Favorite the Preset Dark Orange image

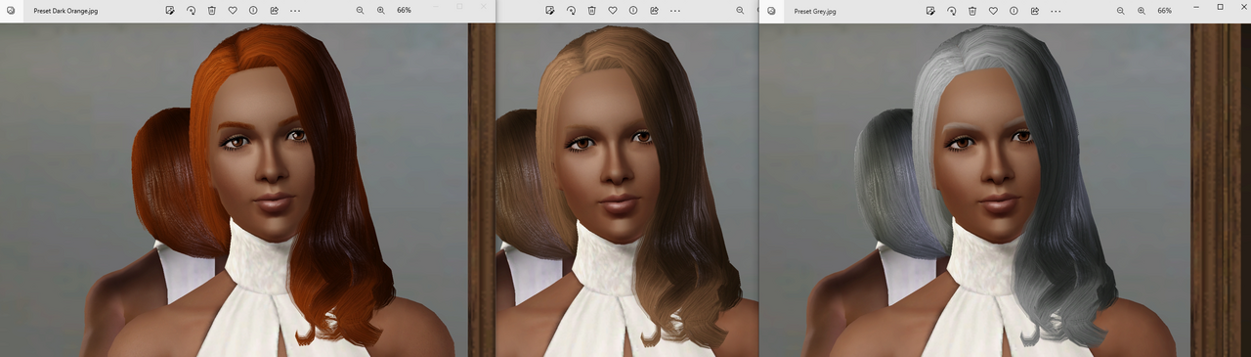[232, 10]
